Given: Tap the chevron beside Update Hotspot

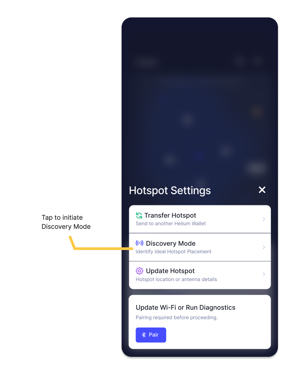Looking at the screenshot, I should (x=264, y=274).
